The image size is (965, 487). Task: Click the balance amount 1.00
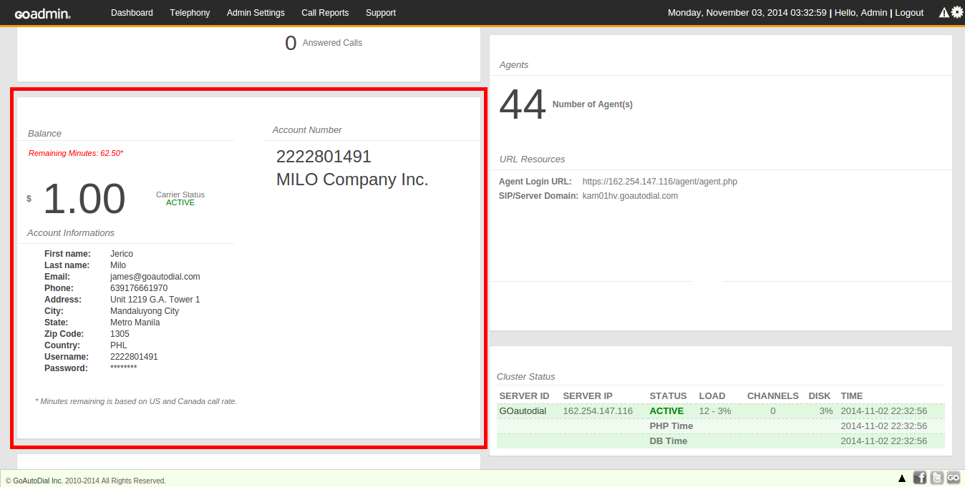[84, 198]
